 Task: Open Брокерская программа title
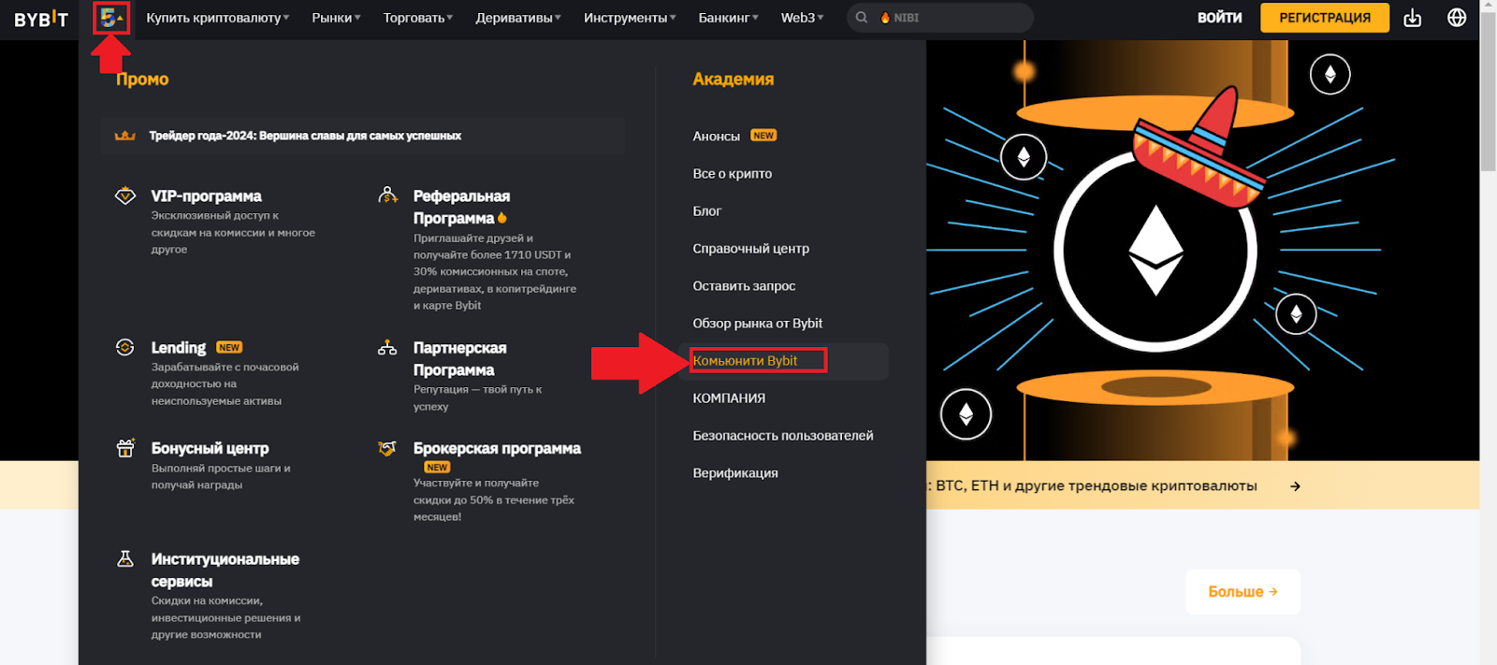click(497, 449)
